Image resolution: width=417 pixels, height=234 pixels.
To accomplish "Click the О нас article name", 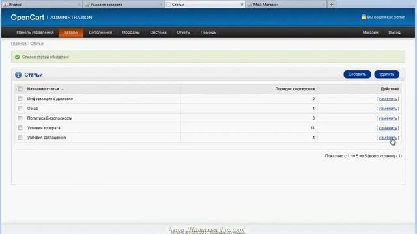I will (33, 109).
